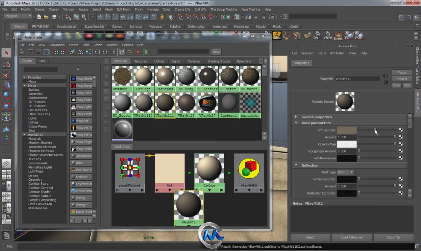
Task: Toggle the Hypershade green swatch filter icon
Action: (146, 52)
